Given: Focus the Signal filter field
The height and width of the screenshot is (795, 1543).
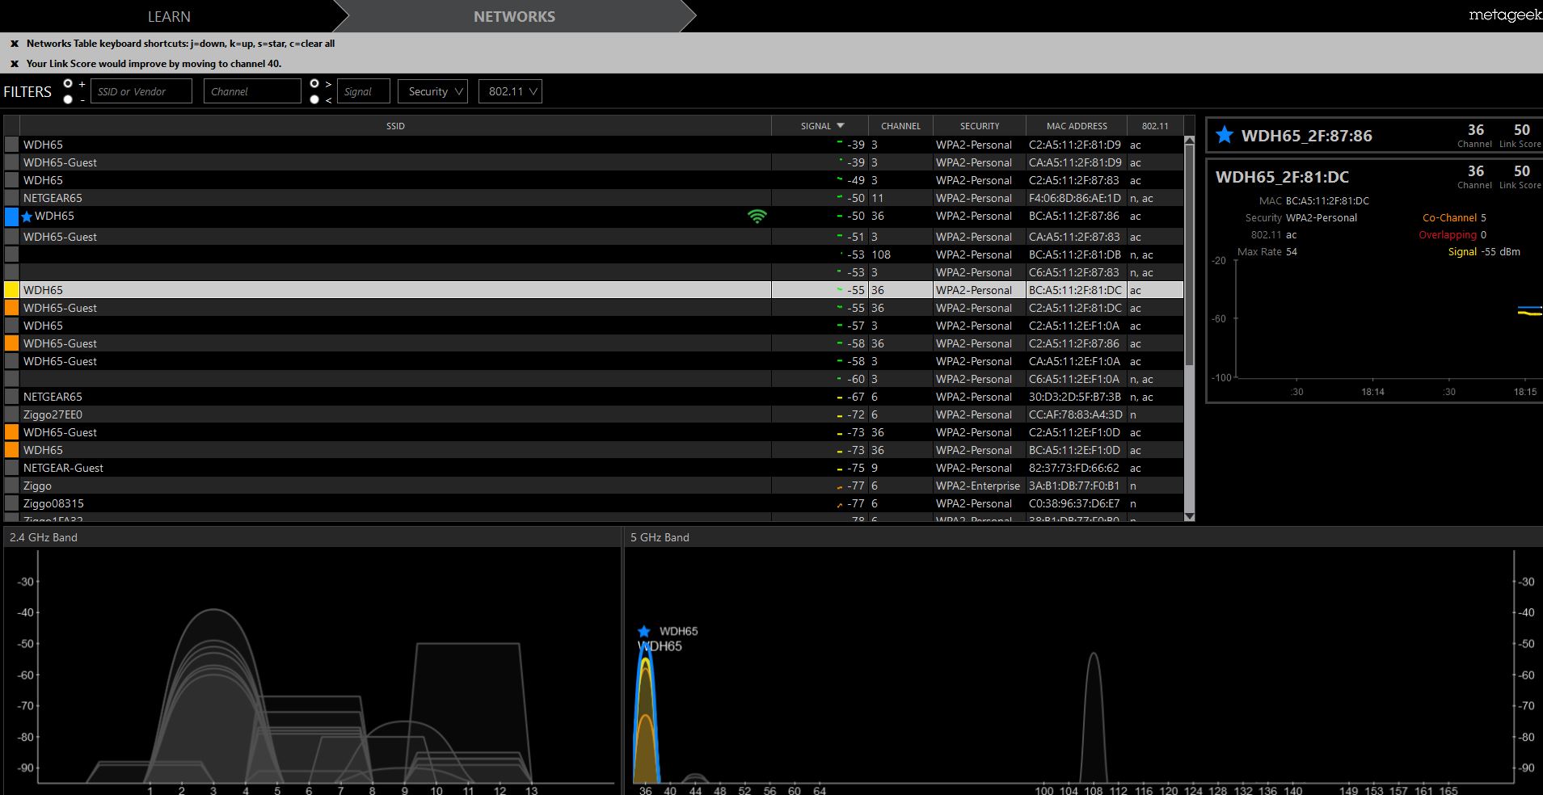Looking at the screenshot, I should pos(363,91).
